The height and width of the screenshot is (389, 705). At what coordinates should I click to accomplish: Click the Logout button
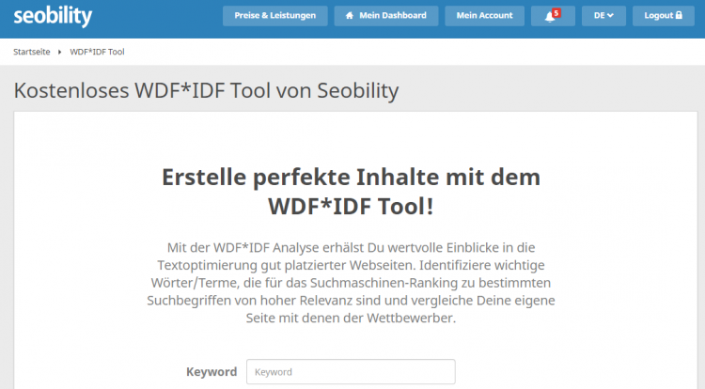tap(664, 16)
